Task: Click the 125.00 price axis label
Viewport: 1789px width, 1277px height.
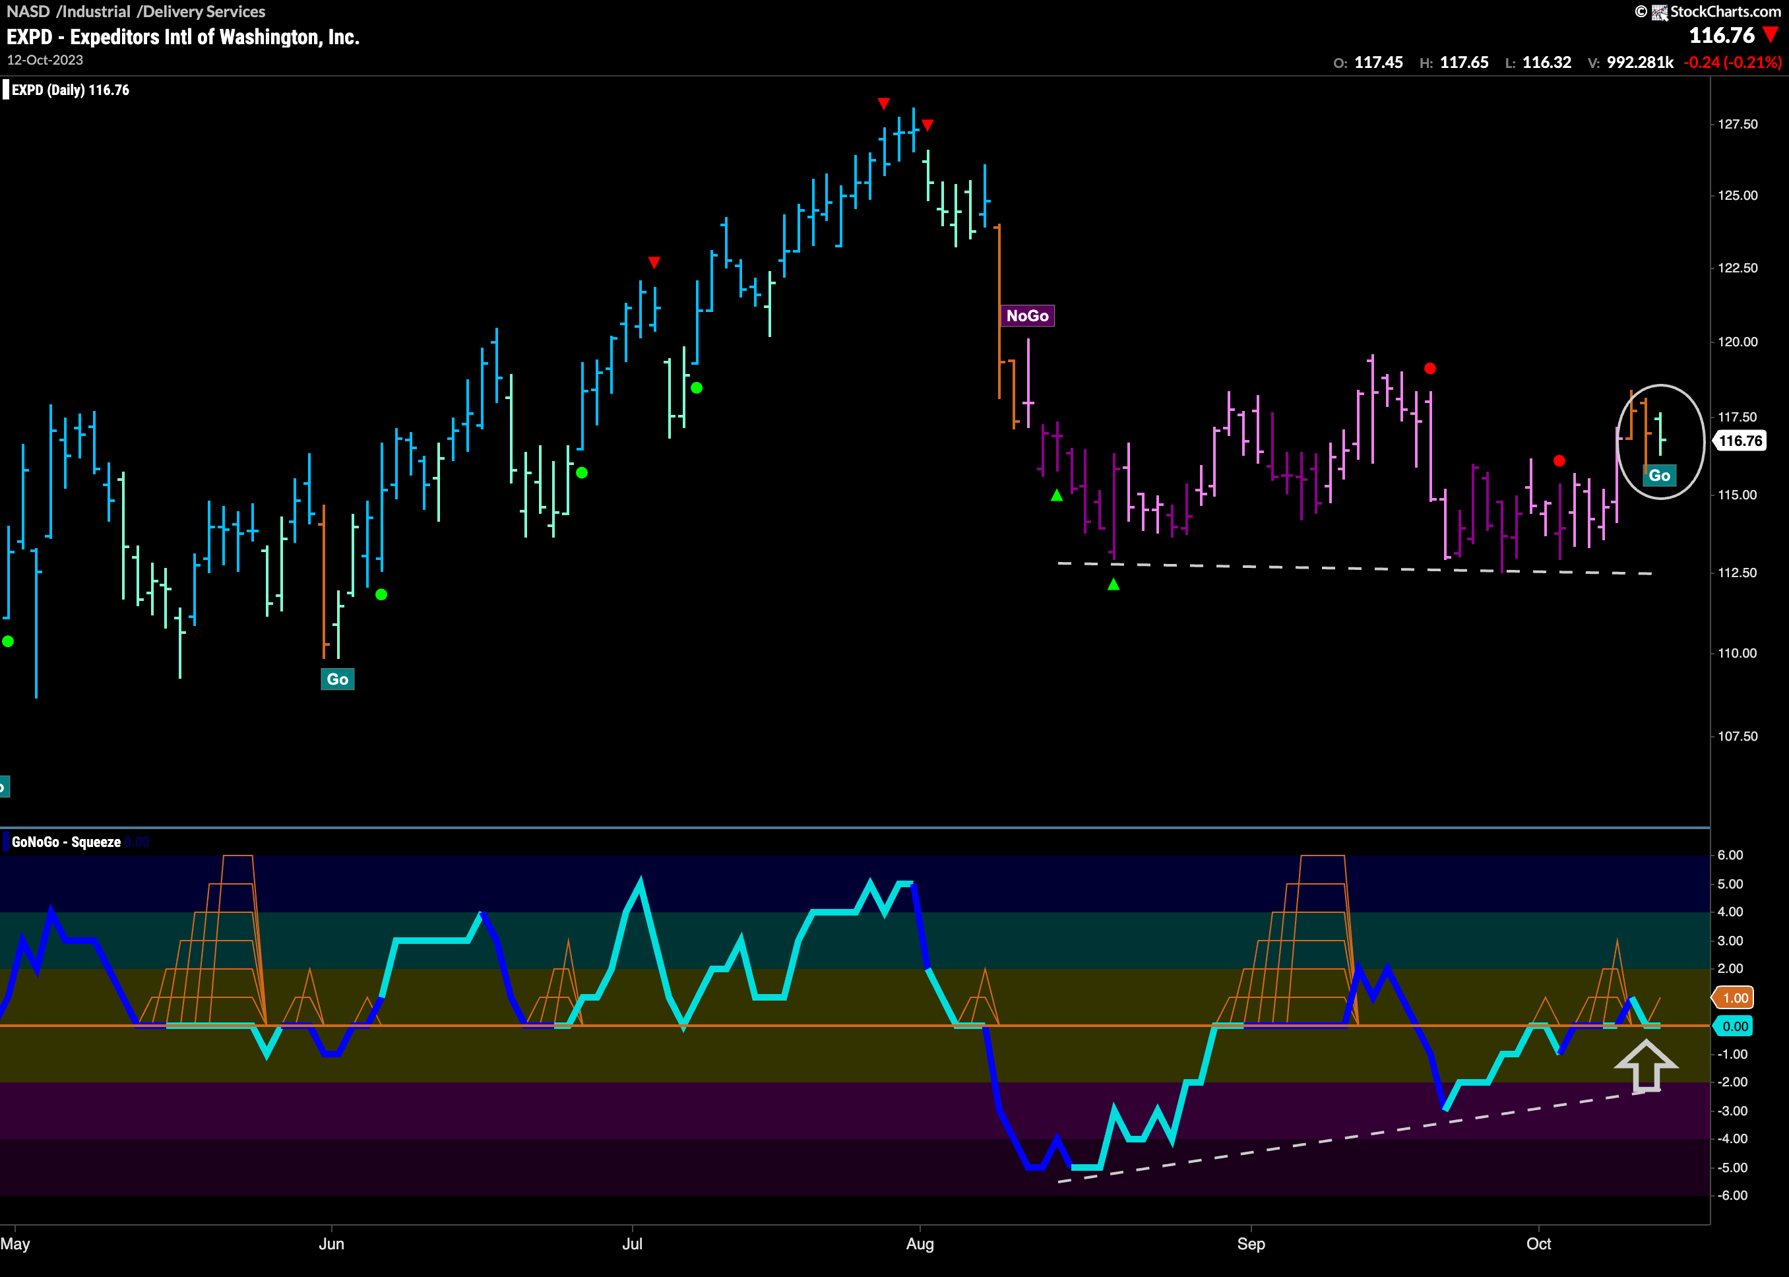Action: click(x=1738, y=195)
